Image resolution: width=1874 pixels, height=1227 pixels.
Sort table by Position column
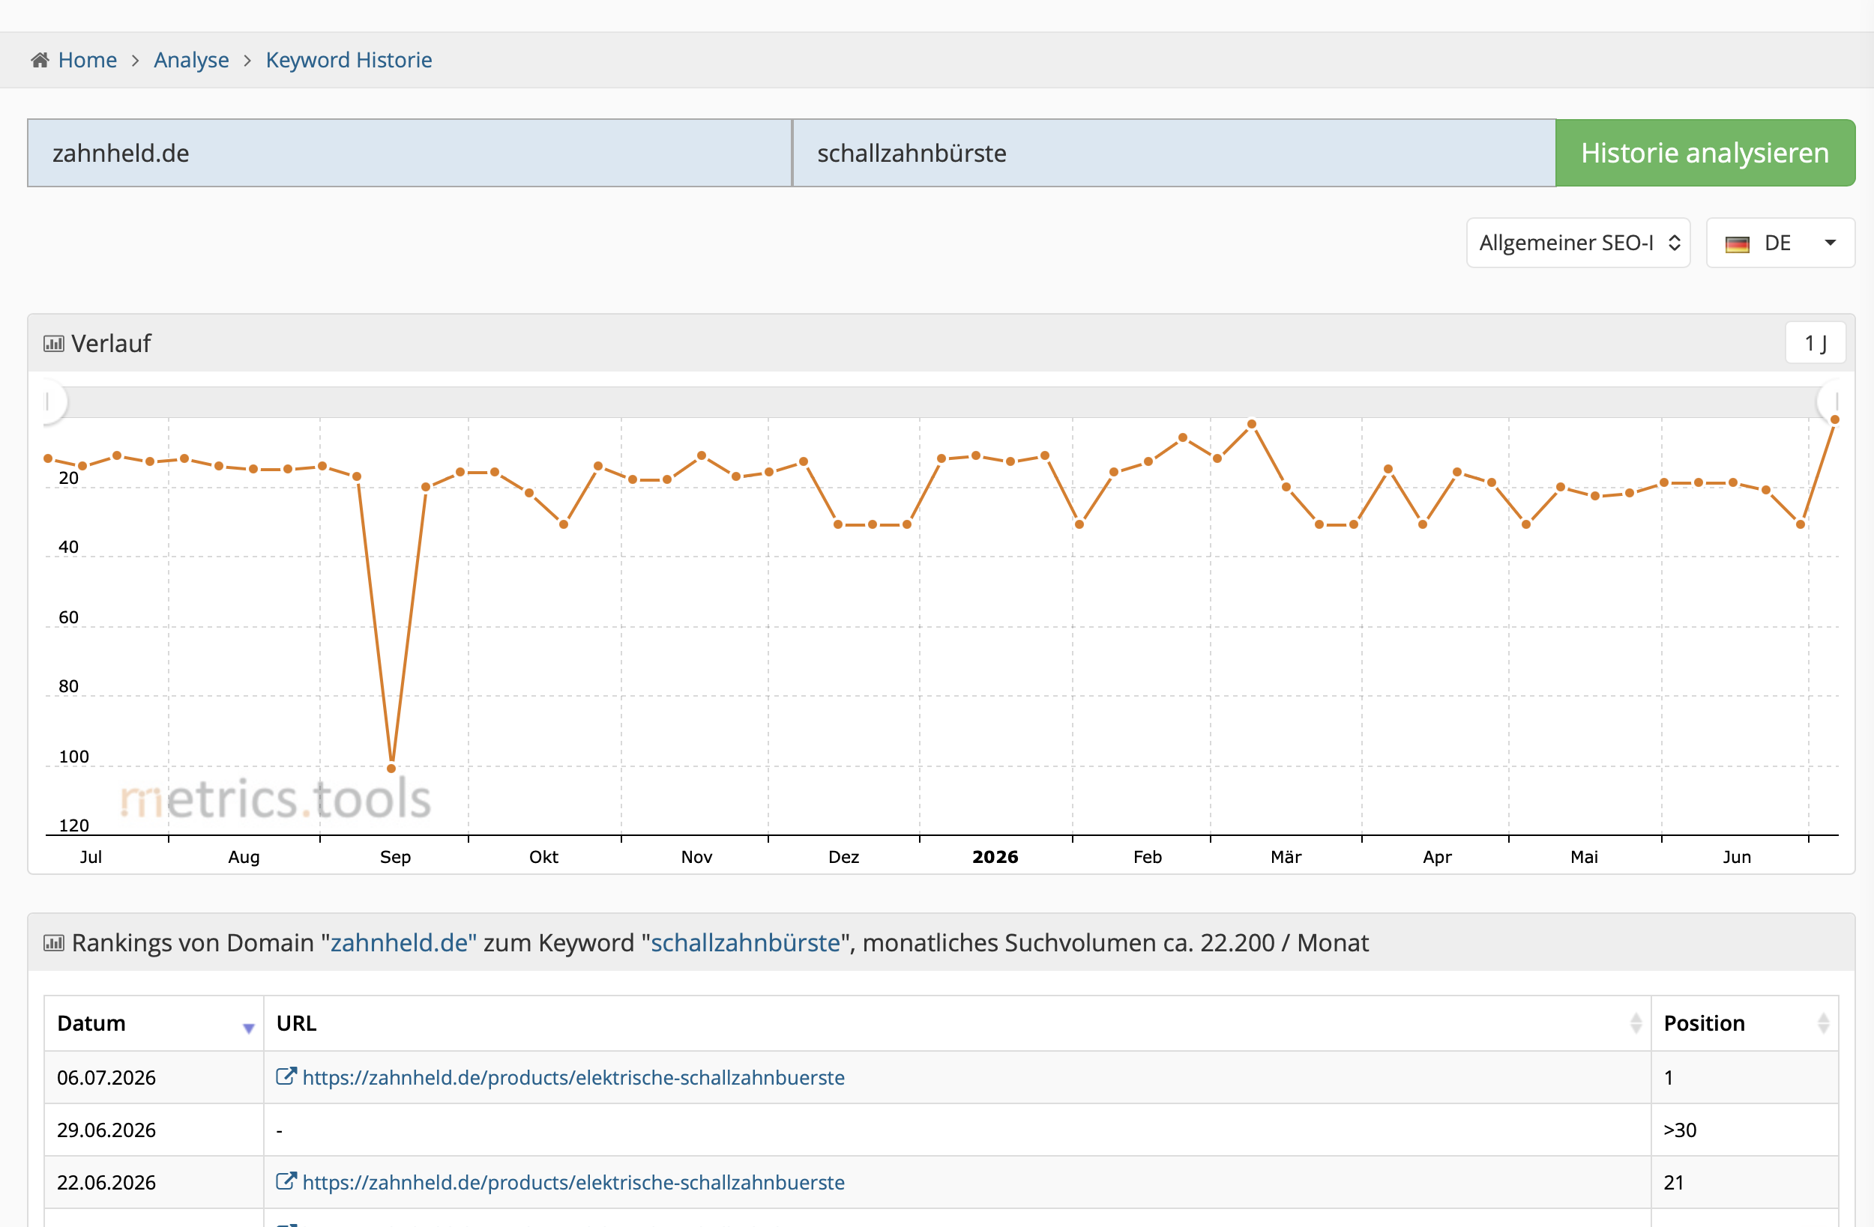point(1744,1022)
